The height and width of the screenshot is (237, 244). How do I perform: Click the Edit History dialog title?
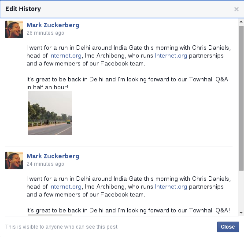23,9
